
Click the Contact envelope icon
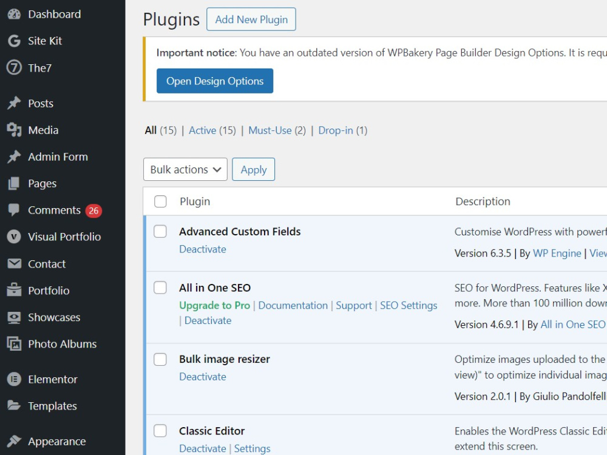(x=15, y=263)
